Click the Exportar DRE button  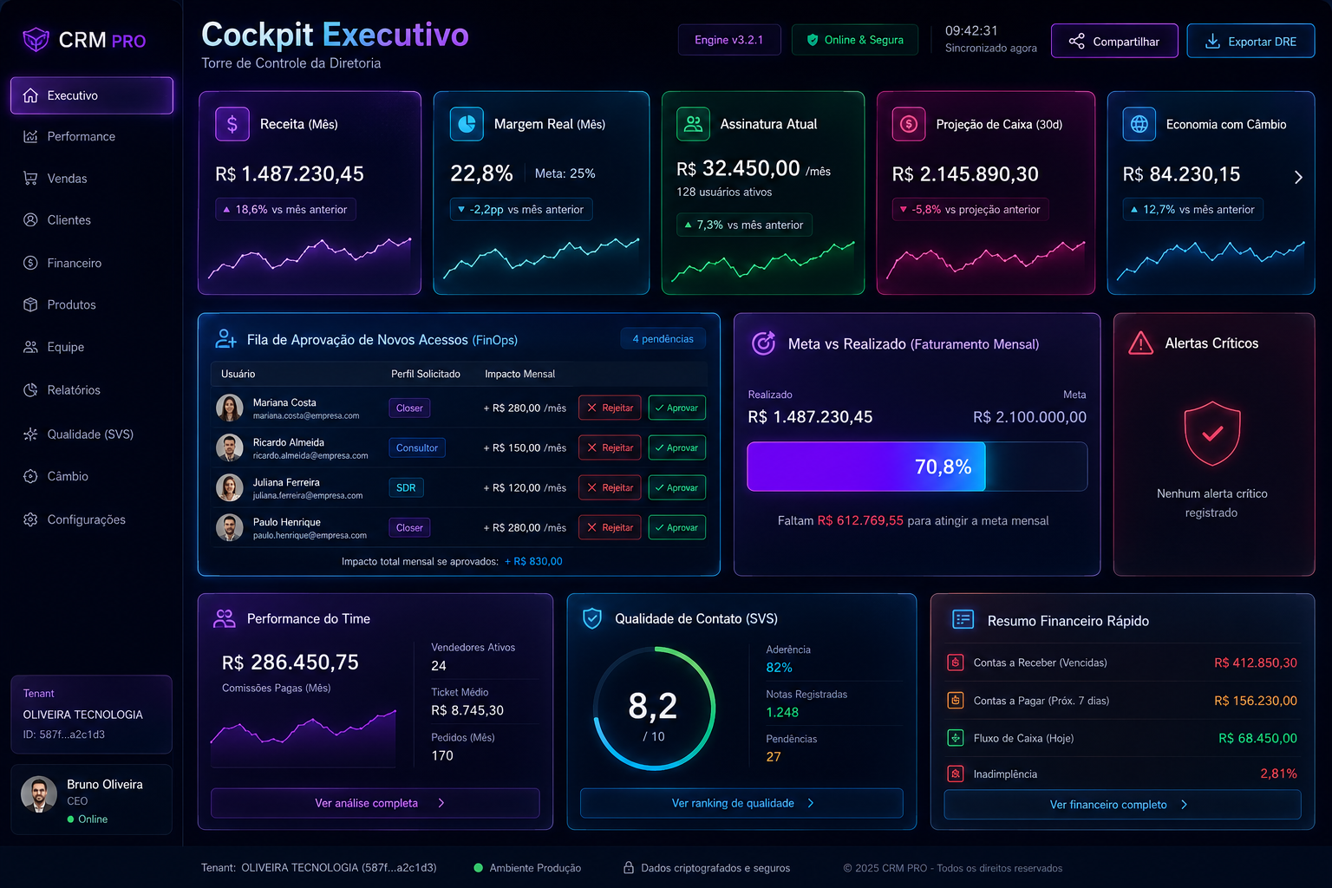click(x=1250, y=41)
